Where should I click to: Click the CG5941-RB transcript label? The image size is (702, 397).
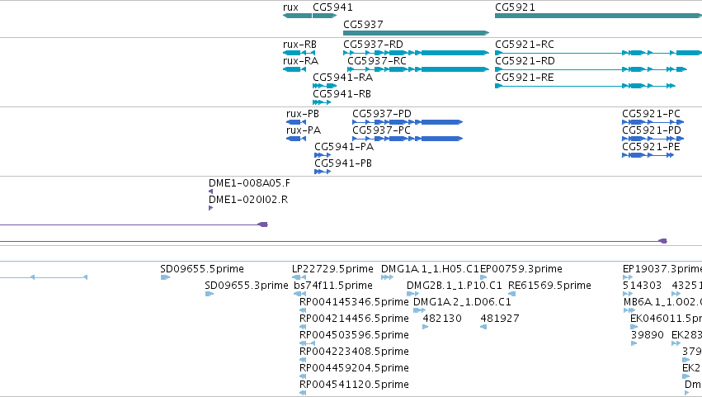(x=342, y=94)
